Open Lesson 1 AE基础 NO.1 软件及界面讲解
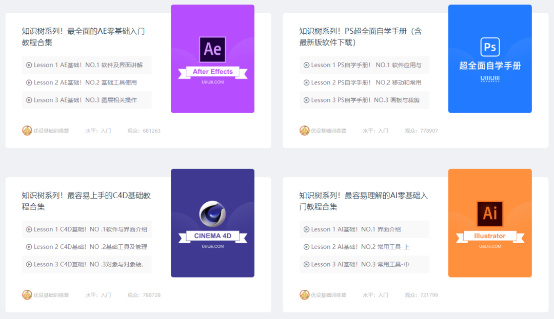Image resolution: width=554 pixels, height=319 pixels. pos(87,65)
